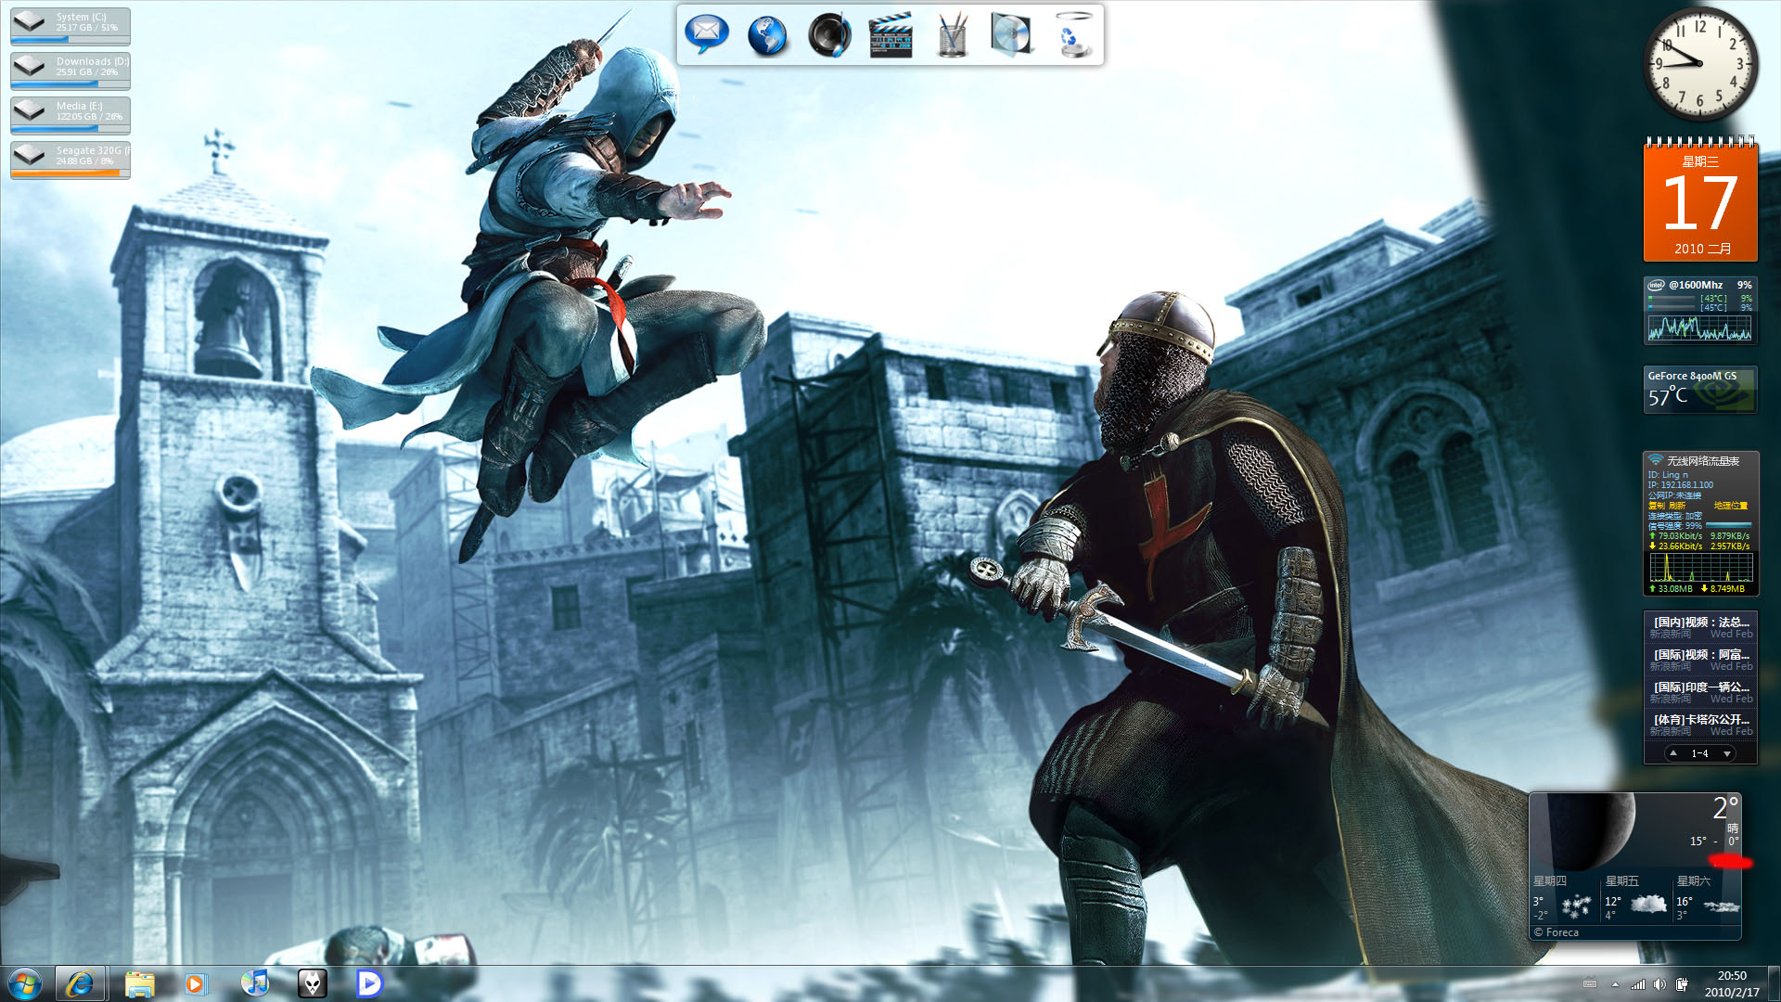Click the news gadget next page down arrow
This screenshot has height=1002, width=1781.
[x=1726, y=753]
